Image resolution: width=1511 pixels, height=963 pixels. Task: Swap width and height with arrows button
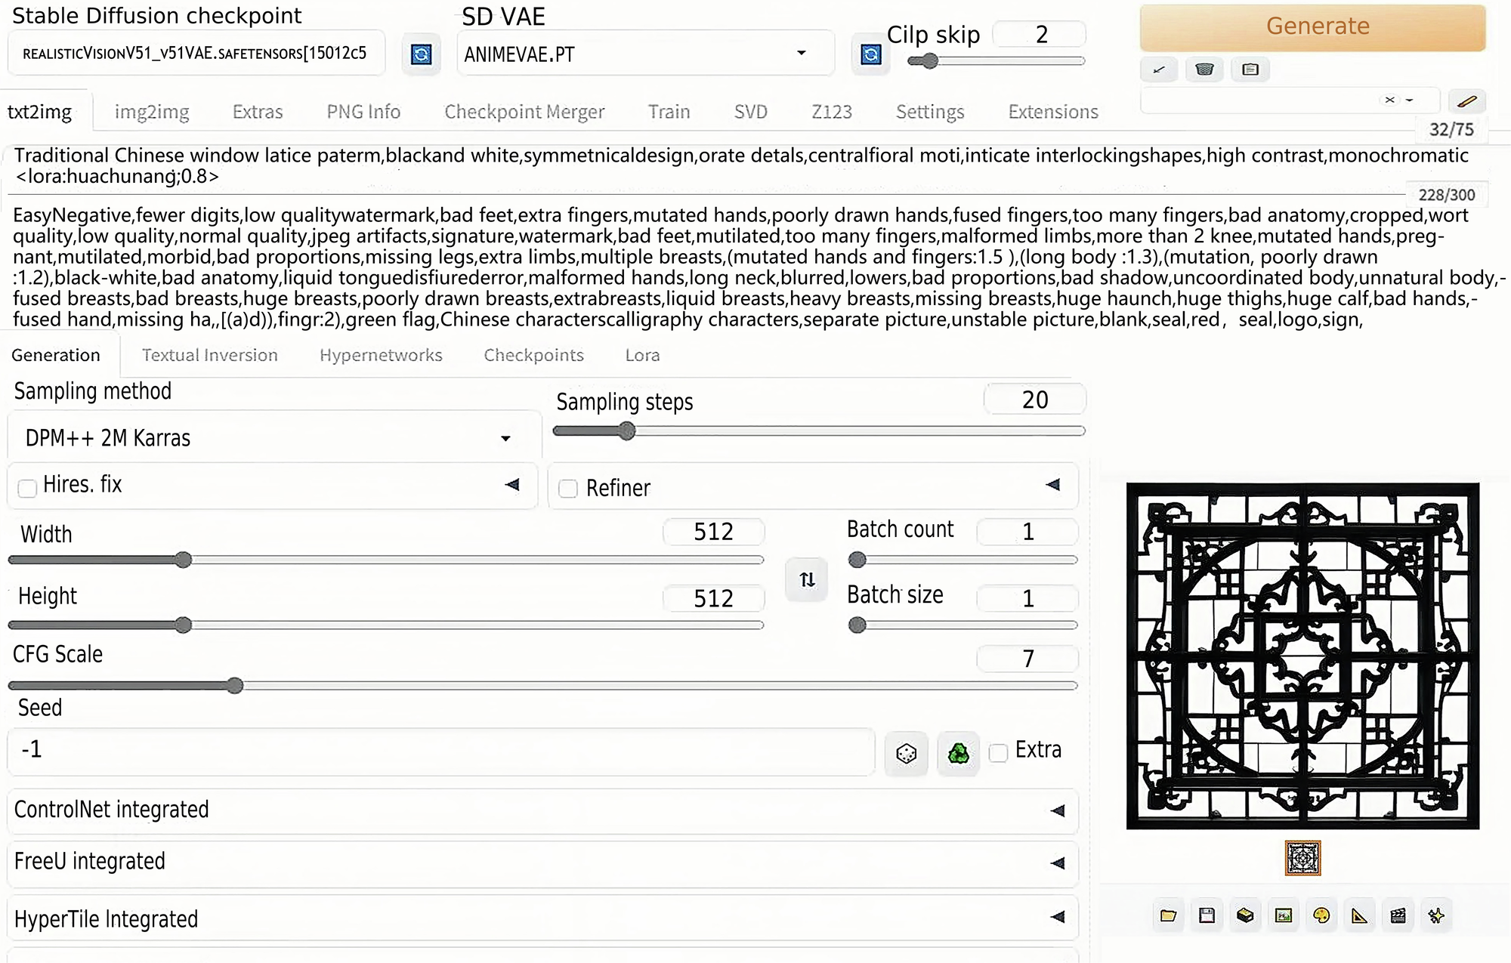pos(807,579)
